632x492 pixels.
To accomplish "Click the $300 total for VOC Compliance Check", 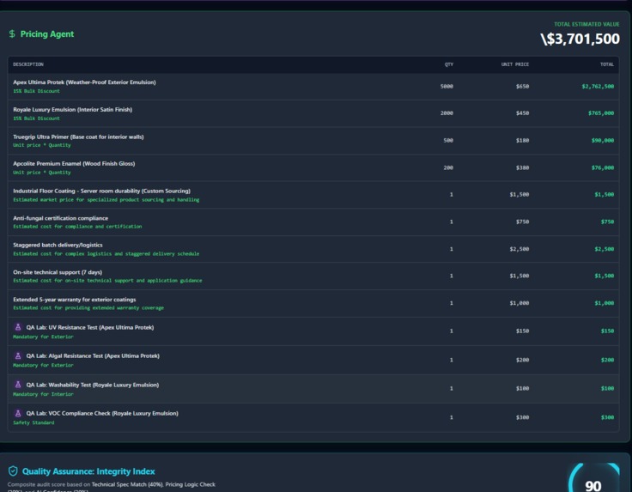I will click(607, 417).
